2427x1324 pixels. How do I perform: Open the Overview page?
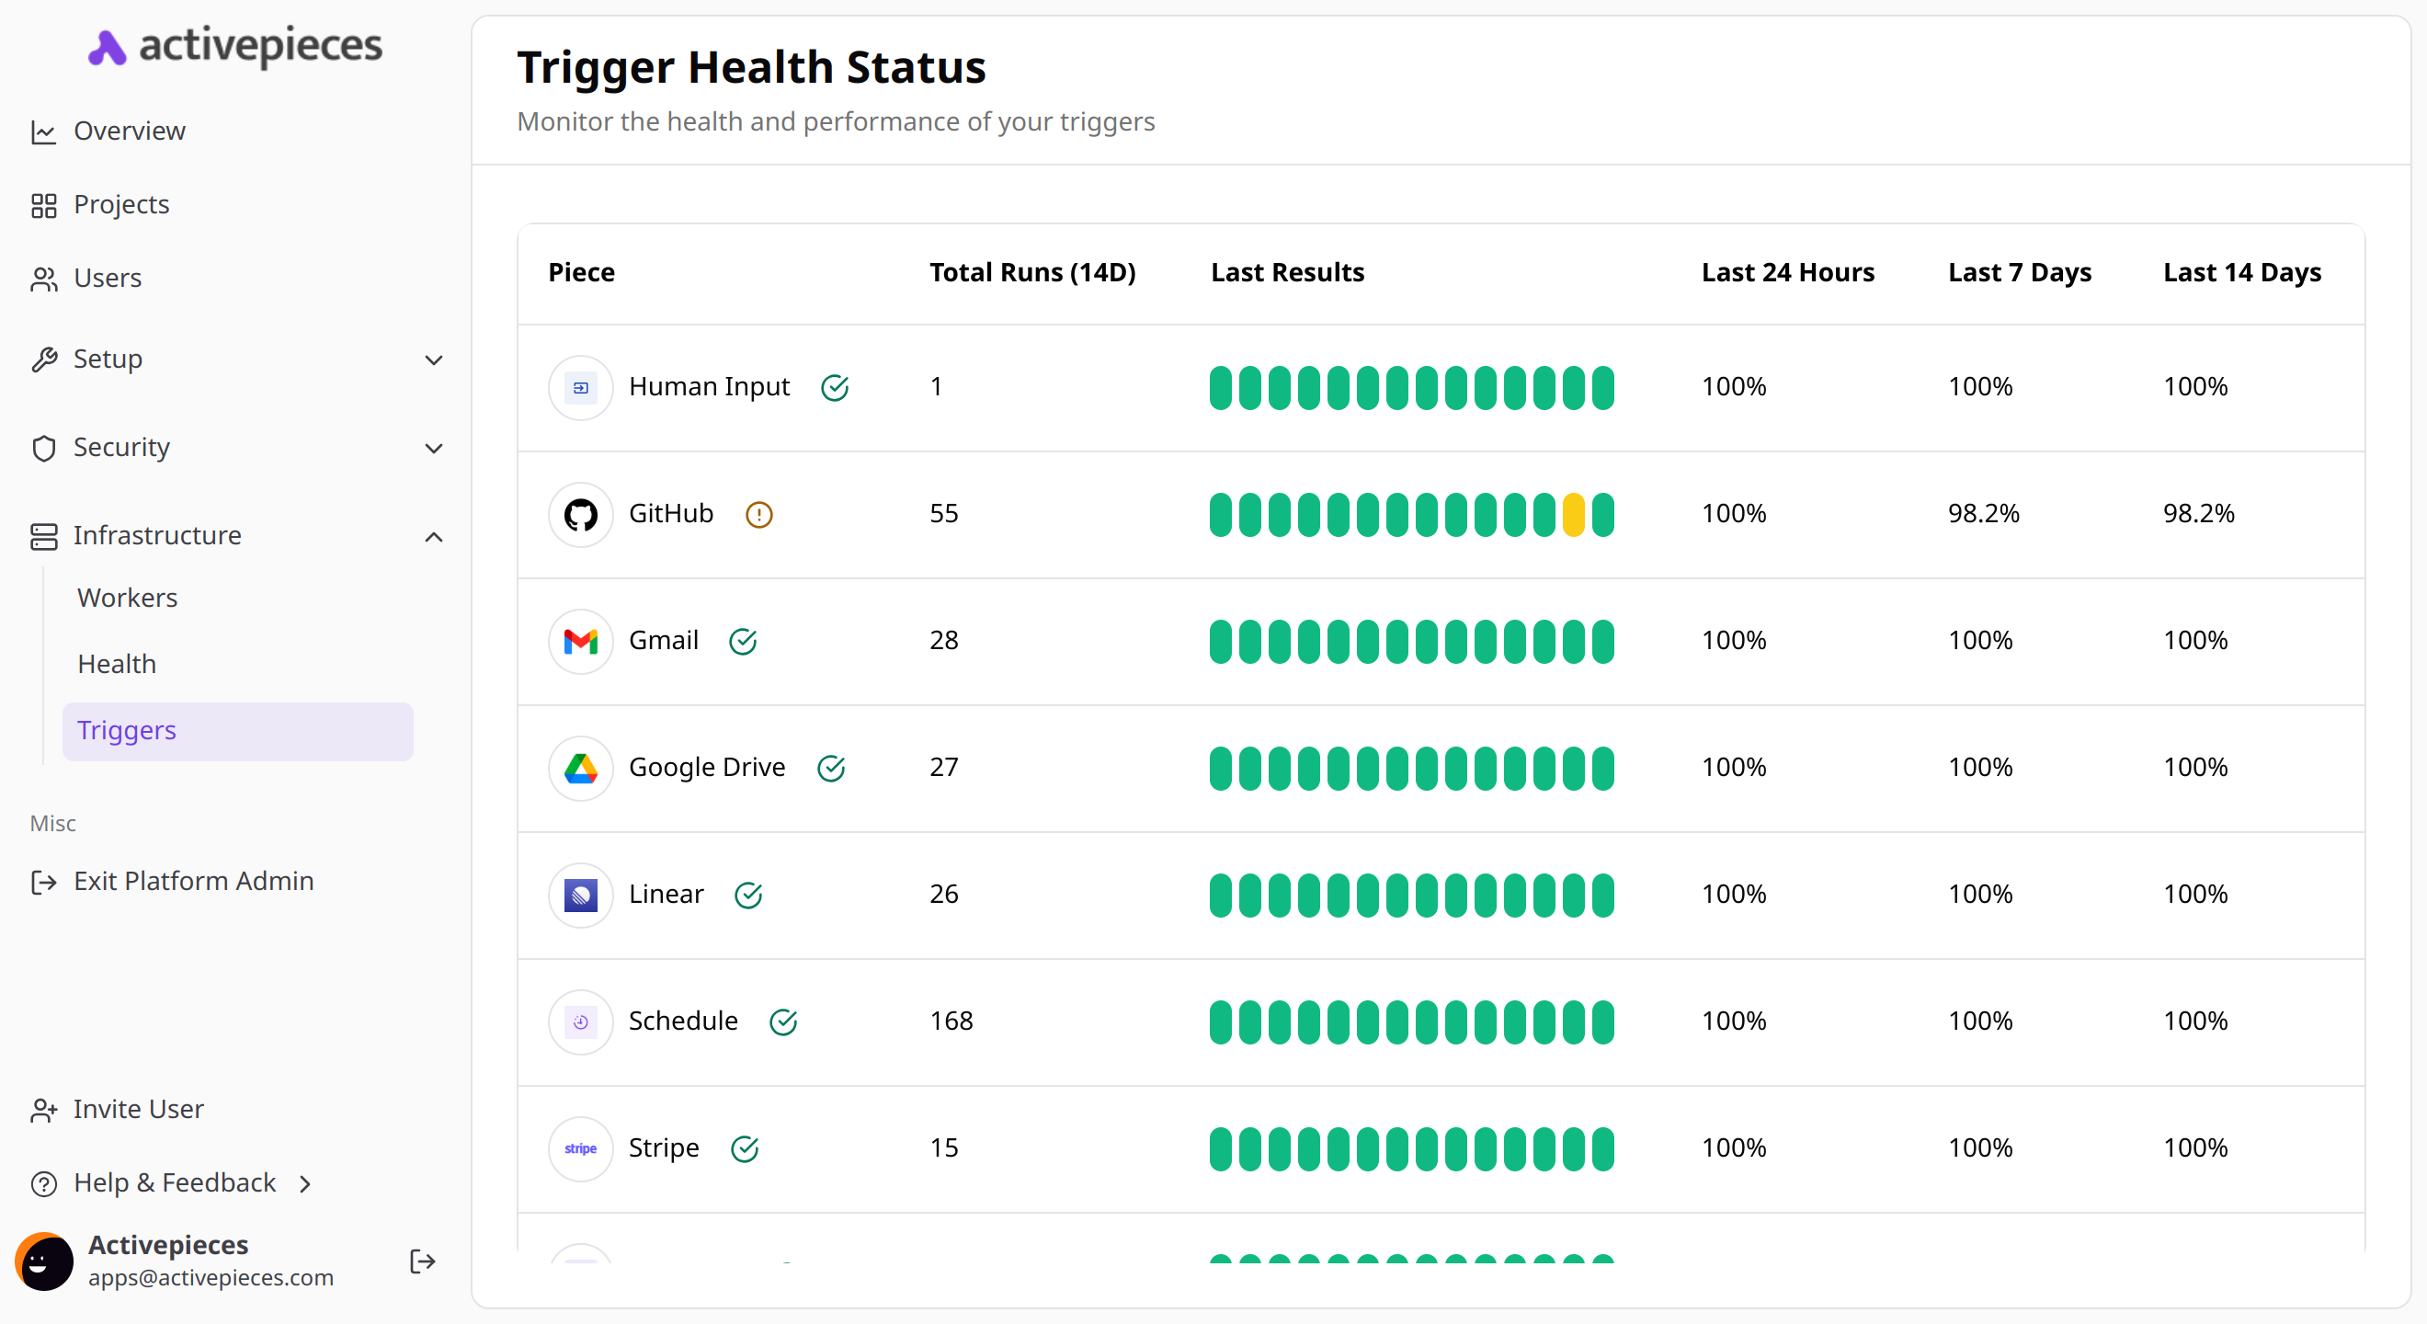pyautogui.click(x=129, y=131)
